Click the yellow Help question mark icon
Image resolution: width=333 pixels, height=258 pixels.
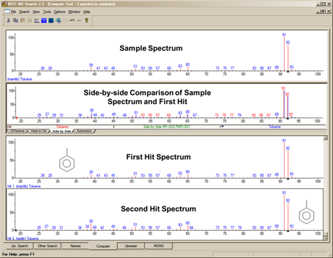pos(86,21)
